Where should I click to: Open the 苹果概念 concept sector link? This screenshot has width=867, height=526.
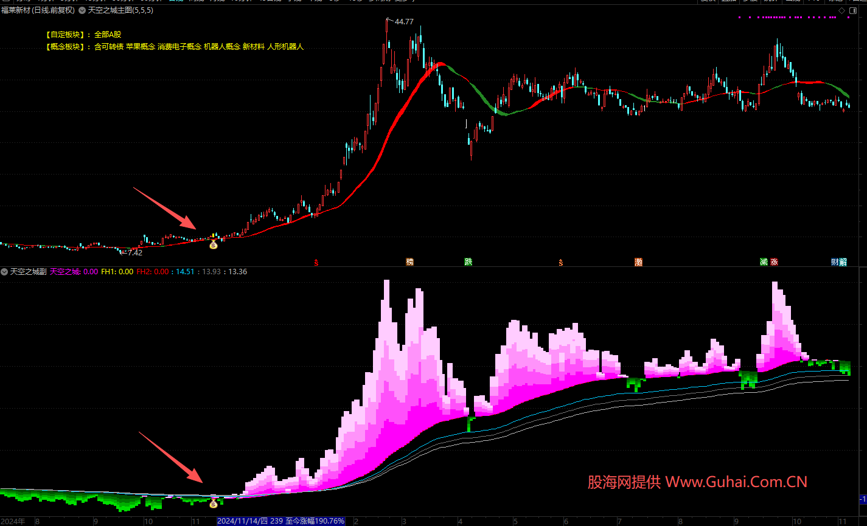pos(140,46)
